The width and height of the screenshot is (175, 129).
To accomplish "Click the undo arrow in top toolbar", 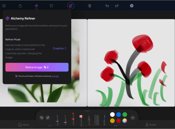I will pyautogui.click(x=107, y=6).
